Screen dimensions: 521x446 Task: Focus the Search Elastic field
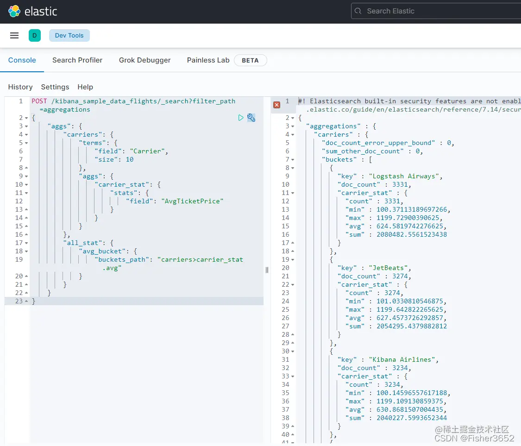(x=436, y=11)
